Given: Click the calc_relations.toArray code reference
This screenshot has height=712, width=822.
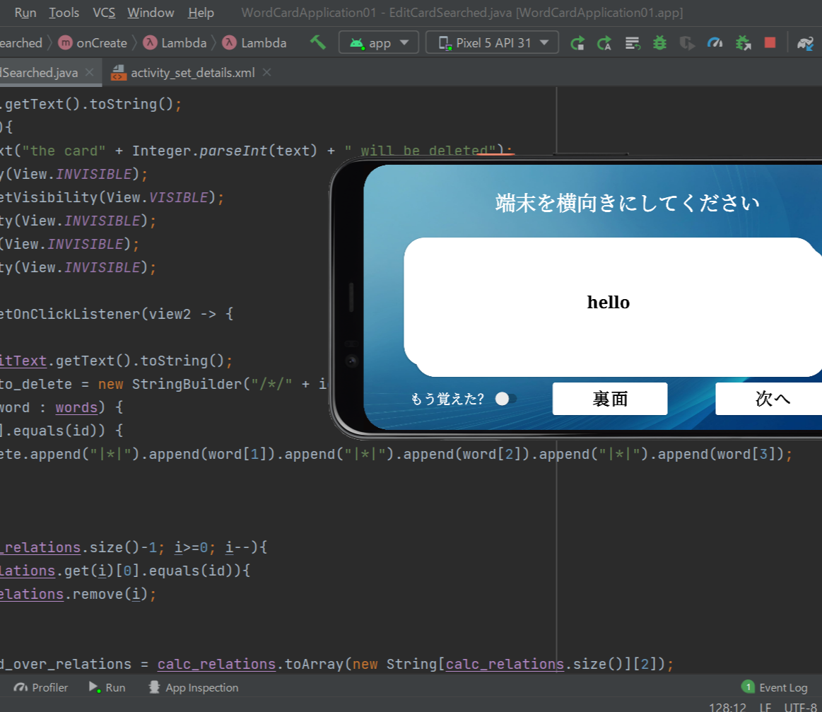Looking at the screenshot, I should coord(250,664).
